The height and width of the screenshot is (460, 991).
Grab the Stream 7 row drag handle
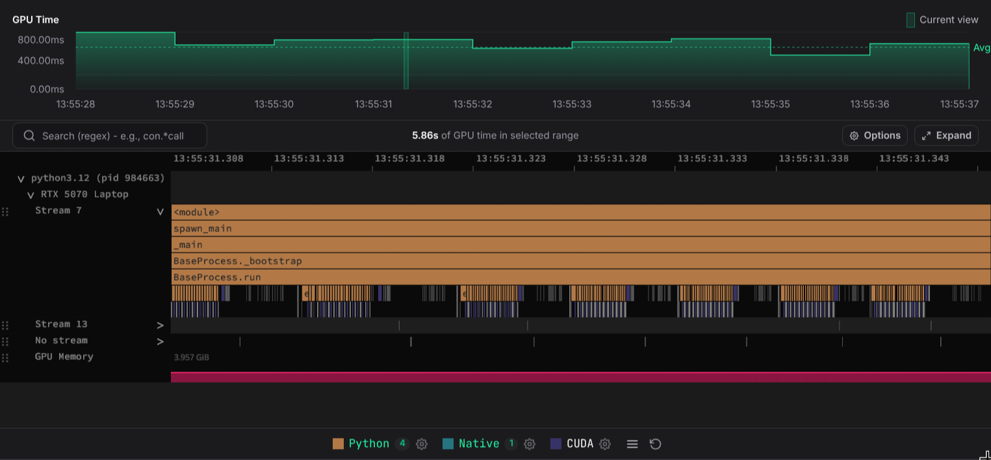pos(5,211)
